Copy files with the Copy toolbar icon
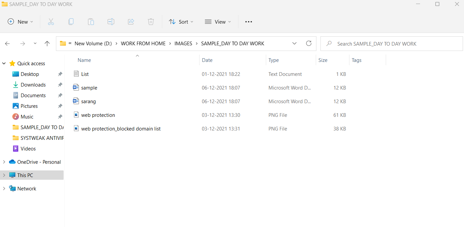Image resolution: width=464 pixels, height=227 pixels. tap(71, 22)
